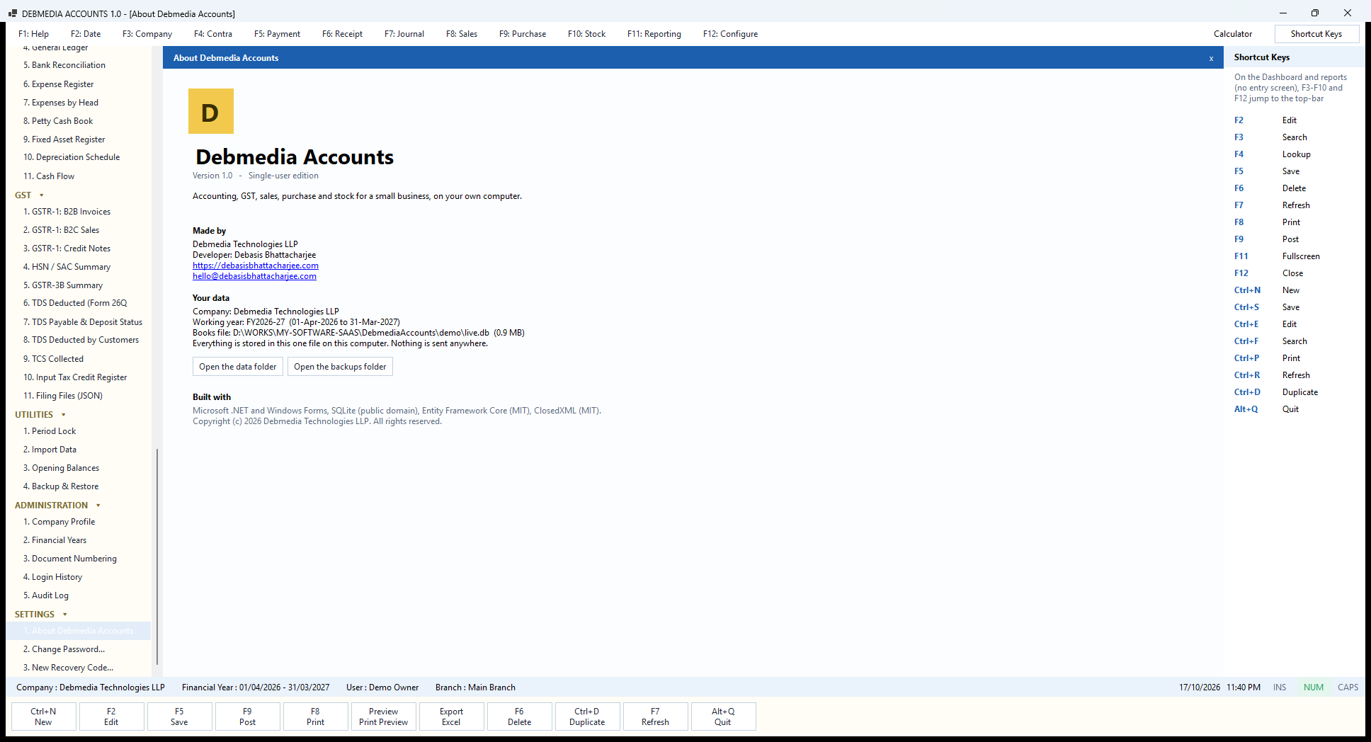Click the F8 Print bottom button
This screenshot has height=742, width=1371.
click(x=315, y=717)
